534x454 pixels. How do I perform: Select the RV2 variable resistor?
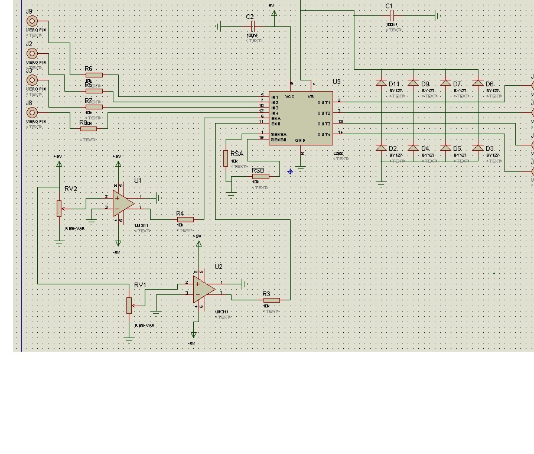(59, 209)
